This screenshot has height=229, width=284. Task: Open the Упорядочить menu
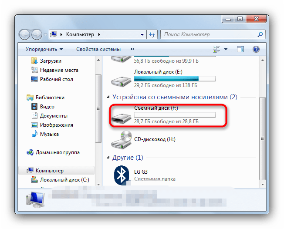point(44,49)
